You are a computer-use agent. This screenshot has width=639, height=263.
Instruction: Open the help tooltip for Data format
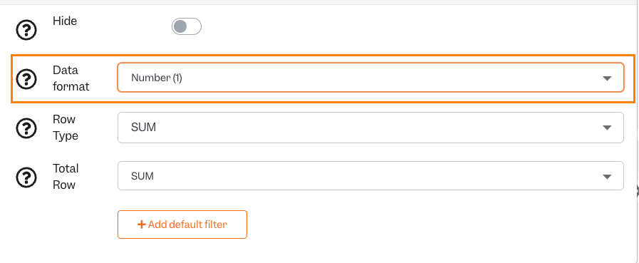26,78
